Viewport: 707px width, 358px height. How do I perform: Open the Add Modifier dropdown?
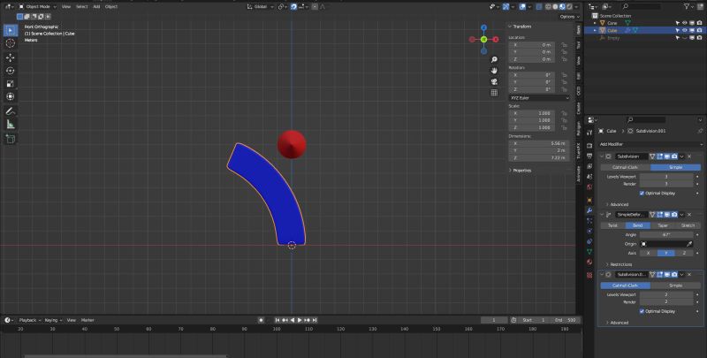[650, 144]
